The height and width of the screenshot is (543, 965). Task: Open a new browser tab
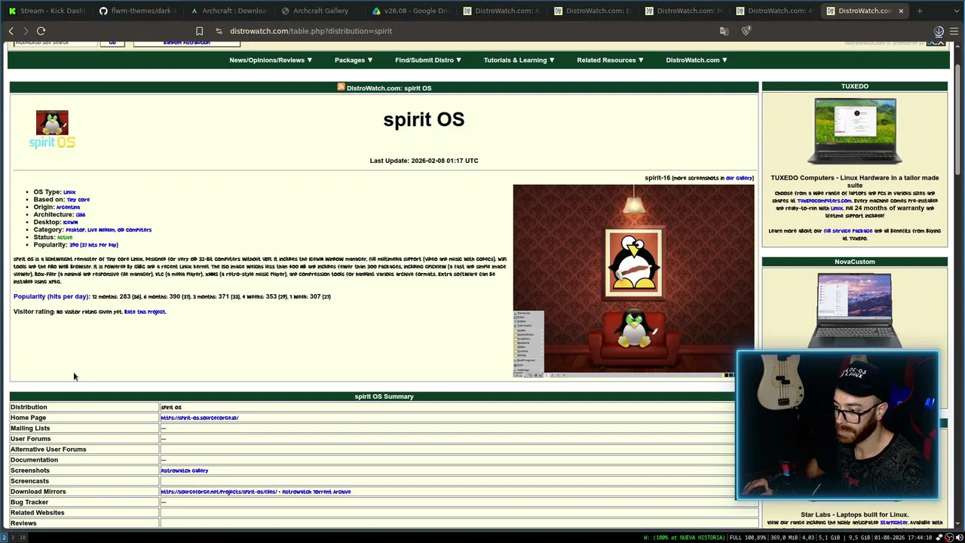coord(920,11)
